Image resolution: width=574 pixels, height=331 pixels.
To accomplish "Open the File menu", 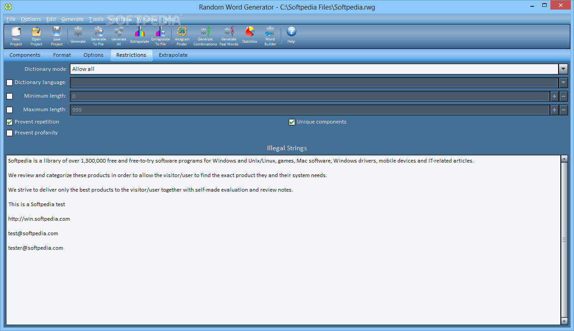I will click(x=11, y=19).
